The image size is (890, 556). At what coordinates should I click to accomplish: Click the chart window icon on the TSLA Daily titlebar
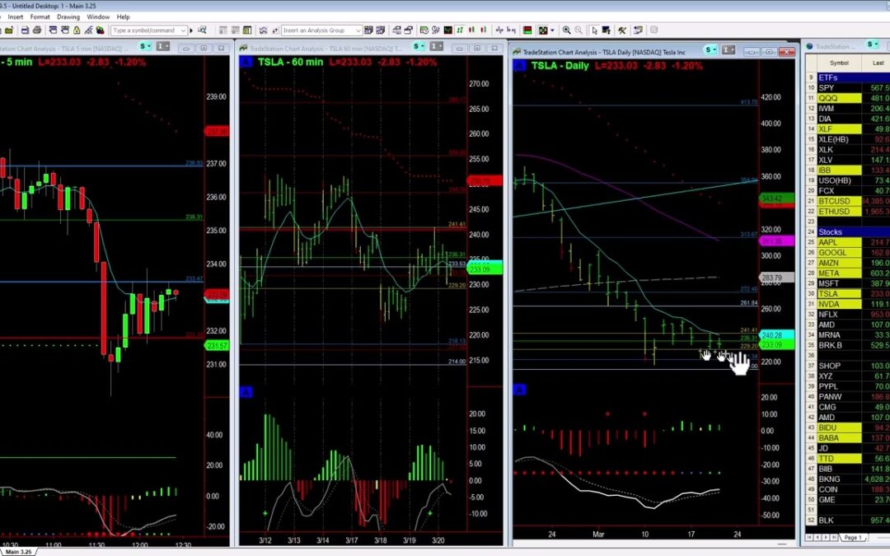coord(727,50)
